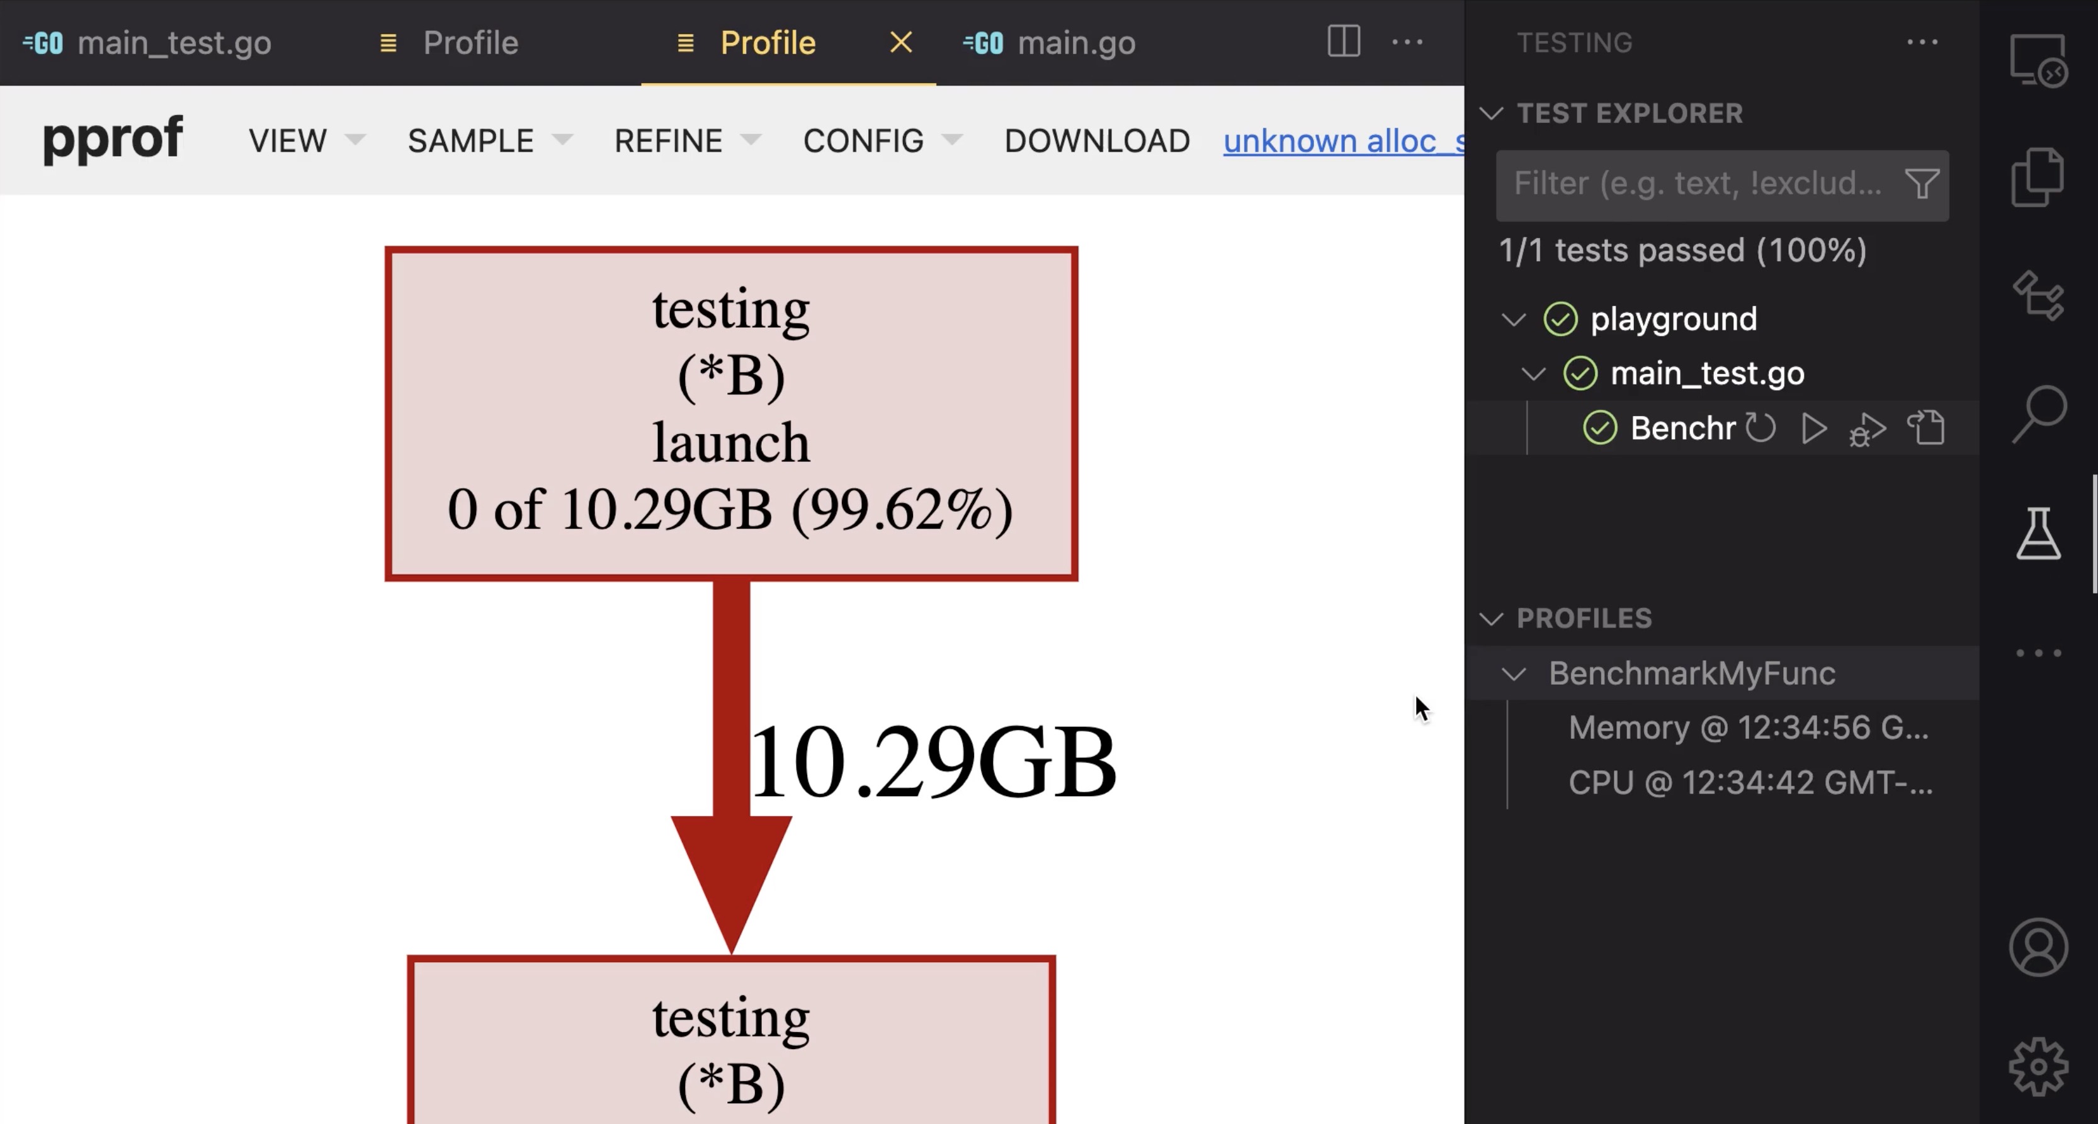Collapse the playground tree node
Screen dimensions: 2098x1124
(x=1513, y=319)
